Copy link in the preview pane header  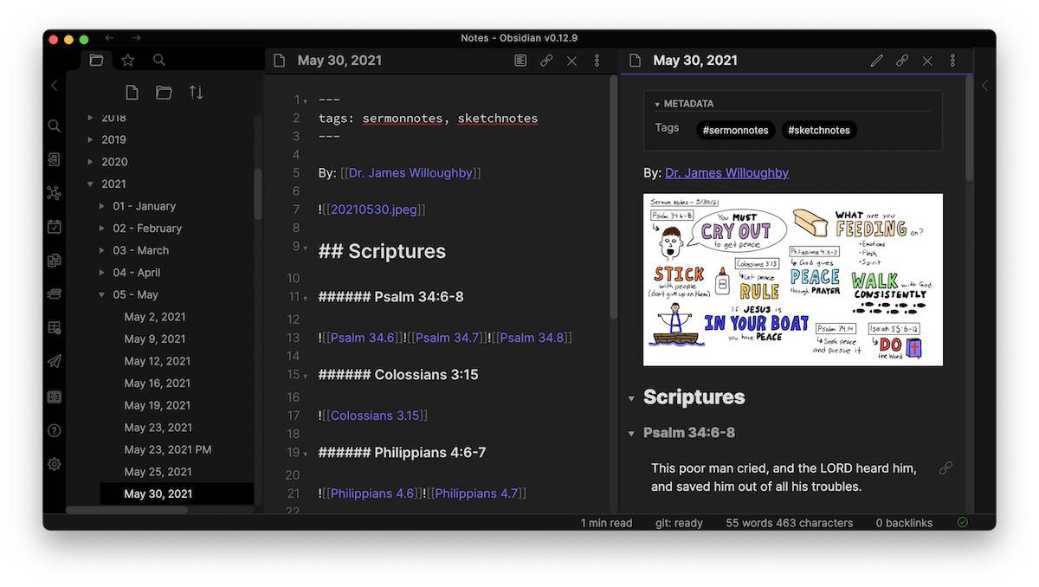pyautogui.click(x=902, y=61)
